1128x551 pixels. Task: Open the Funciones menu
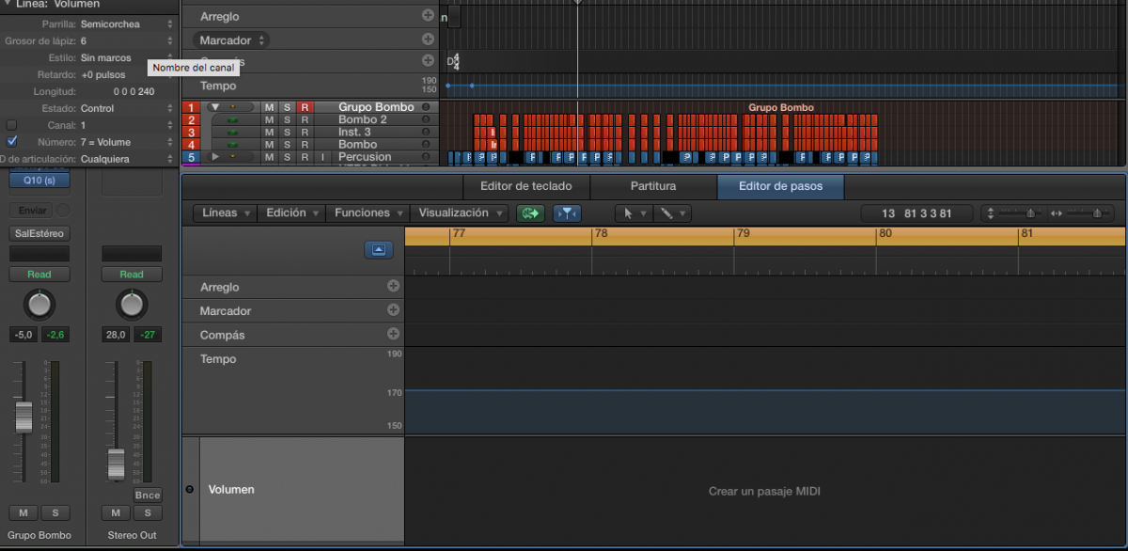(368, 213)
